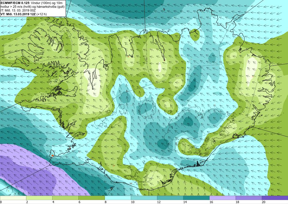288x204 pixels.
Task: Click the legend scale label "8"
Action: coord(106,202)
